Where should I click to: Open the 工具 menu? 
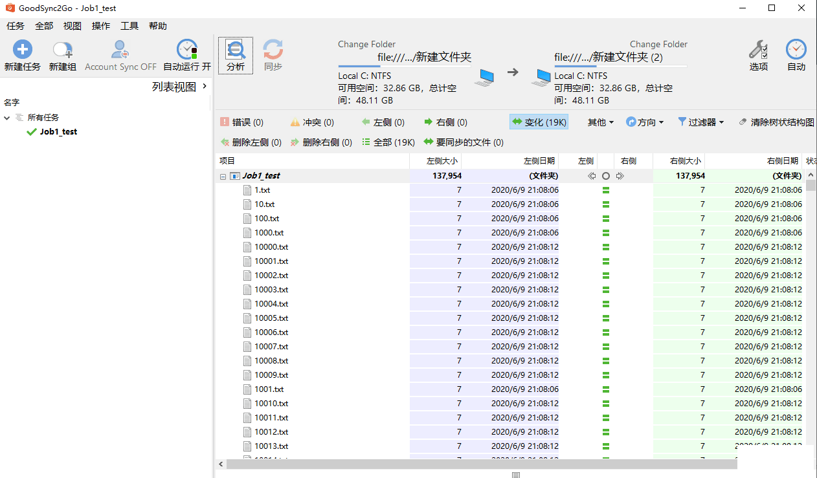point(129,26)
